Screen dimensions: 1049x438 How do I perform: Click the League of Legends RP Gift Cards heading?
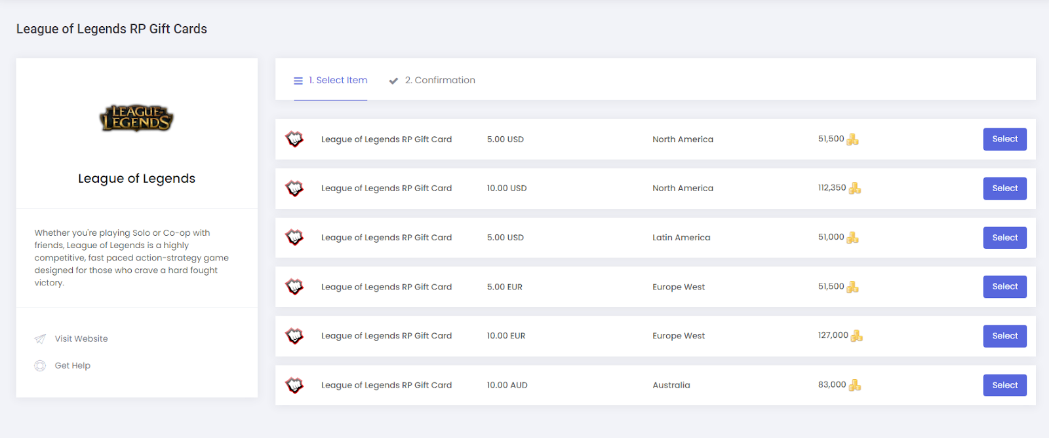111,29
